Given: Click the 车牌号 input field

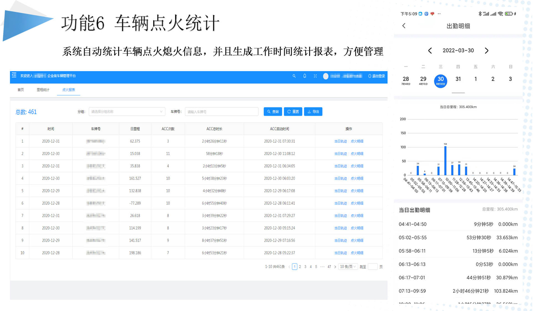Looking at the screenshot, I should pos(221,112).
